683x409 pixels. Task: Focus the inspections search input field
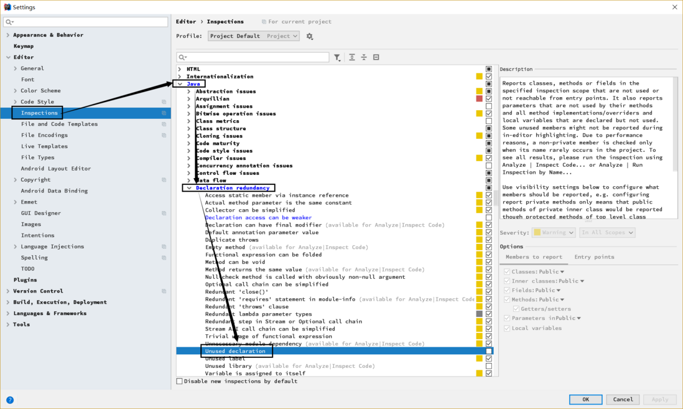pyautogui.click(x=253, y=57)
